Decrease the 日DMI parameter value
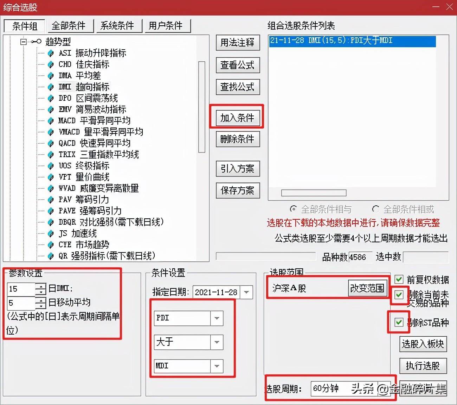Image resolution: width=457 pixels, height=405 pixels. [41, 292]
